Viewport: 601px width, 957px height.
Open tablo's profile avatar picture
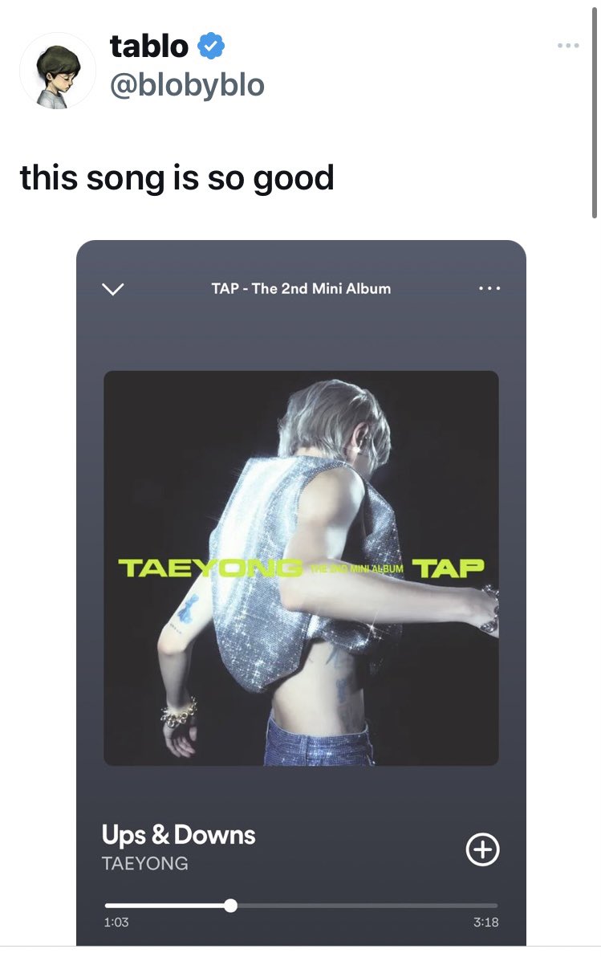57,71
